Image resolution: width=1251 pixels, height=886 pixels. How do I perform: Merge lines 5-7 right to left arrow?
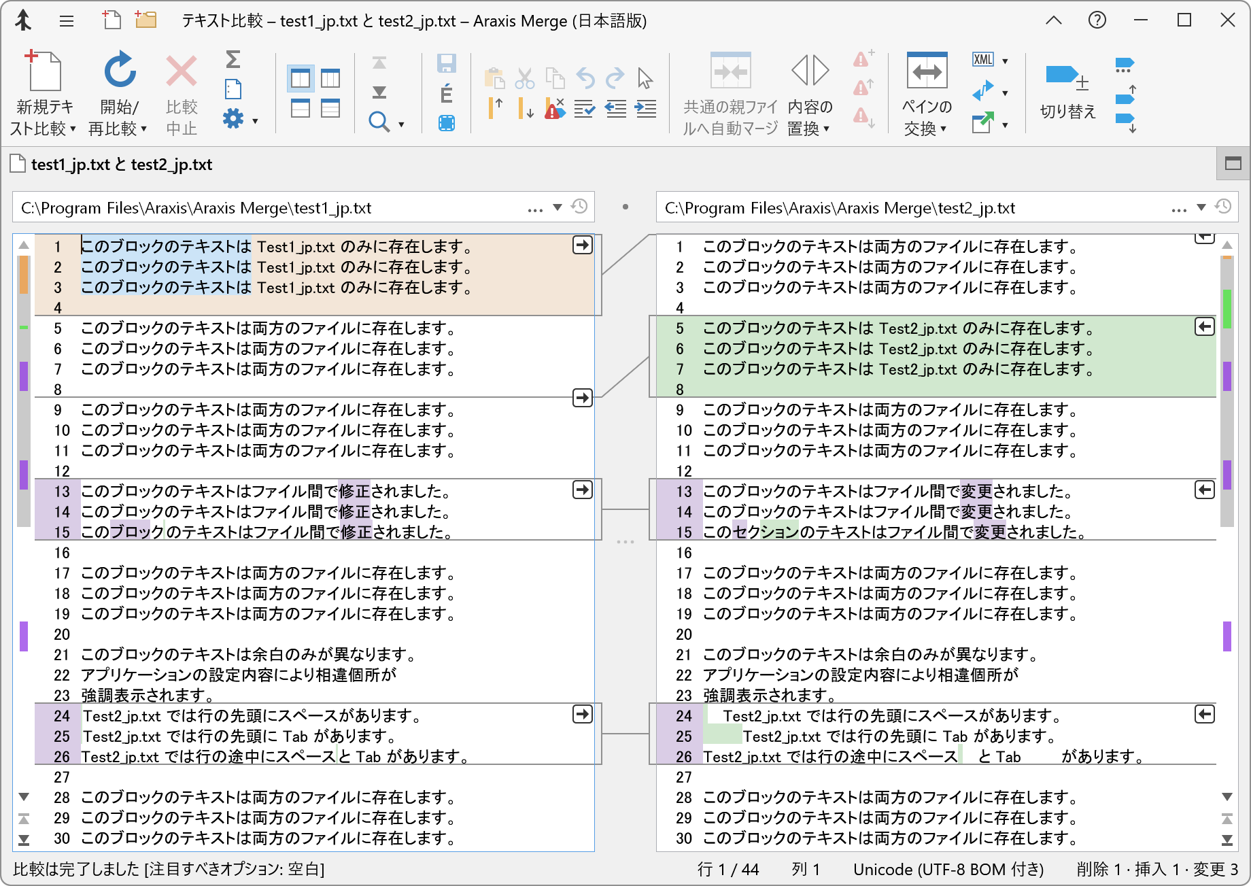tap(1204, 326)
